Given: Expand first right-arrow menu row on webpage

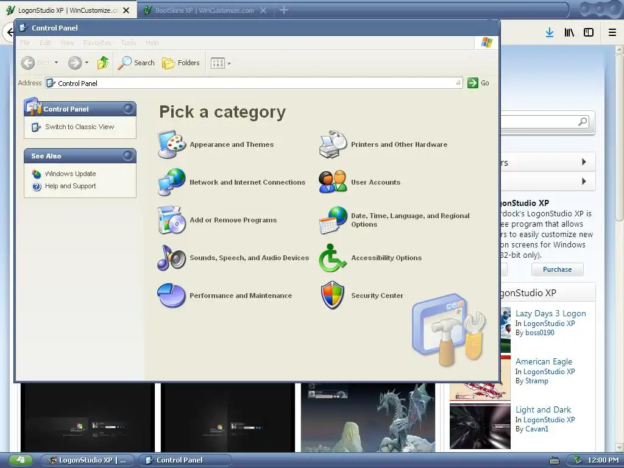Looking at the screenshot, I should click(x=584, y=161).
